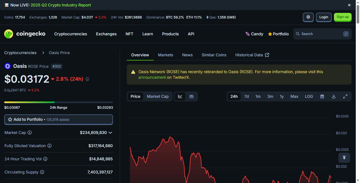Click the Exchanges count 1,326

pyautogui.click(x=53, y=17)
